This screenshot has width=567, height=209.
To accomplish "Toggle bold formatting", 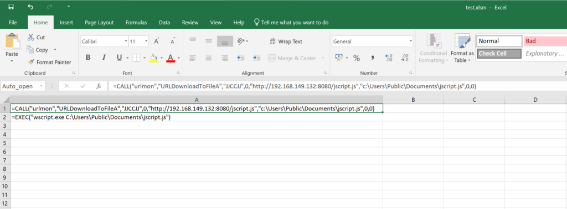I will (x=88, y=58).
